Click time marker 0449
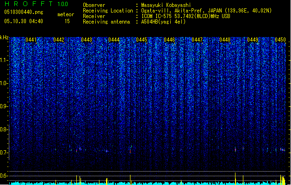The height and width of the screenshot is (185, 291). (253, 40)
